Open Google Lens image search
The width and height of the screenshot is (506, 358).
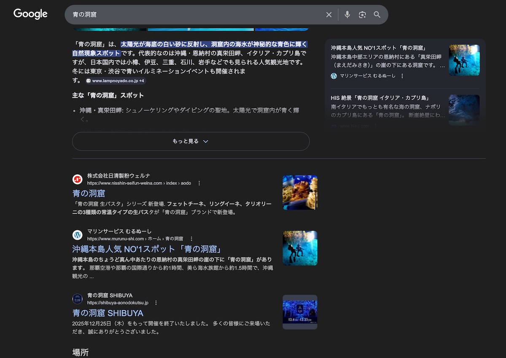[362, 15]
